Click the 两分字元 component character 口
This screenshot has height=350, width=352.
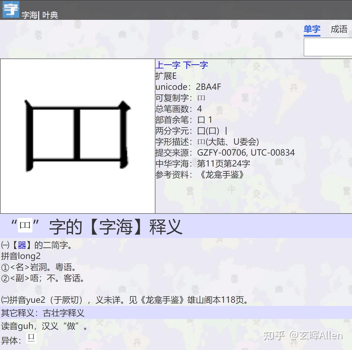[x=201, y=131]
